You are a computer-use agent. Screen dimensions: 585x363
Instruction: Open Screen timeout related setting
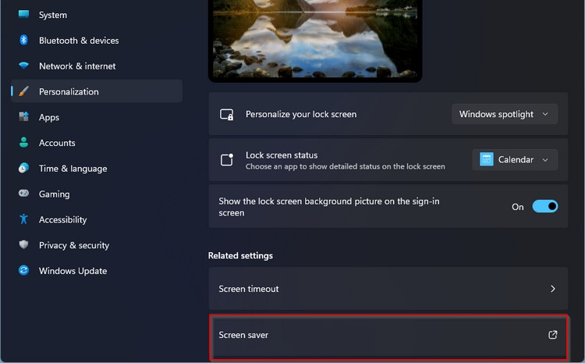click(388, 288)
